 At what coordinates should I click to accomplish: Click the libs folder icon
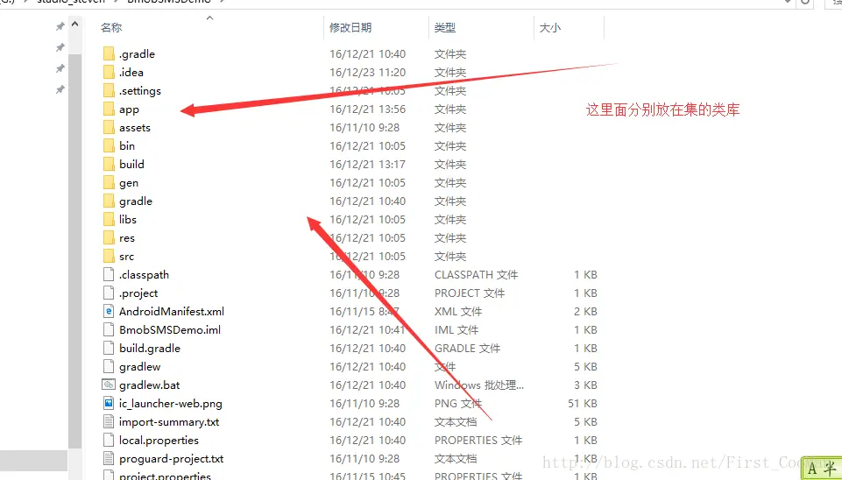tap(109, 220)
